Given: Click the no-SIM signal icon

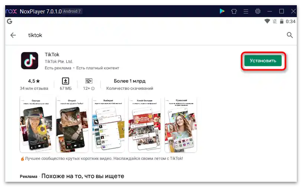Looking at the screenshot, I should pyautogui.click(x=275, y=21).
